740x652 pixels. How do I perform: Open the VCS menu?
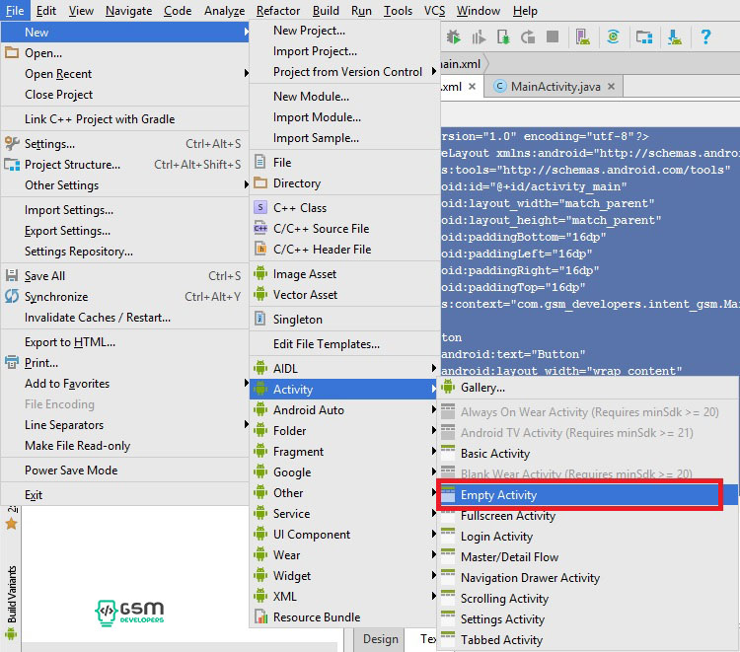[434, 11]
